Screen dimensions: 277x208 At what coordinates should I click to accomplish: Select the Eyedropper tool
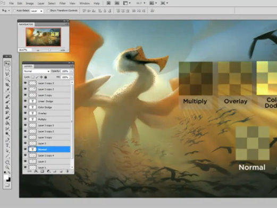(7, 90)
